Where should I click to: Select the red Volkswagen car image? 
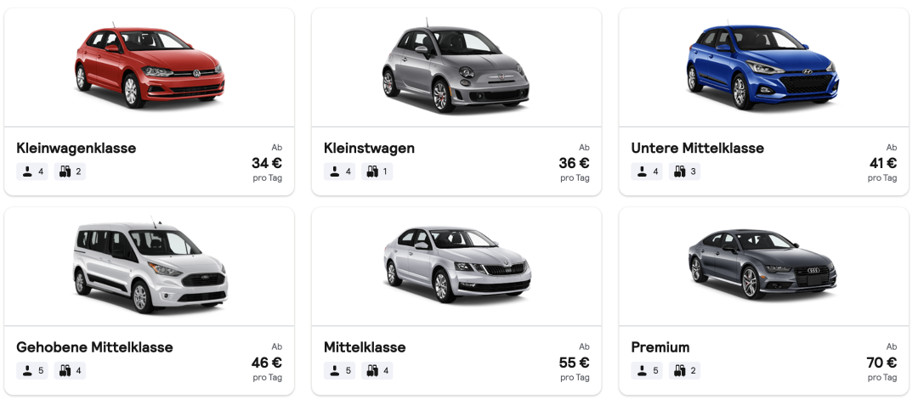click(x=150, y=66)
